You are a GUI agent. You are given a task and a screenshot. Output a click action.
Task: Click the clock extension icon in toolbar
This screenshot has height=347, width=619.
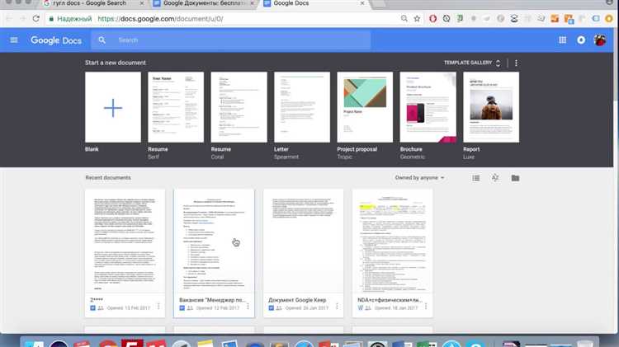(447, 18)
